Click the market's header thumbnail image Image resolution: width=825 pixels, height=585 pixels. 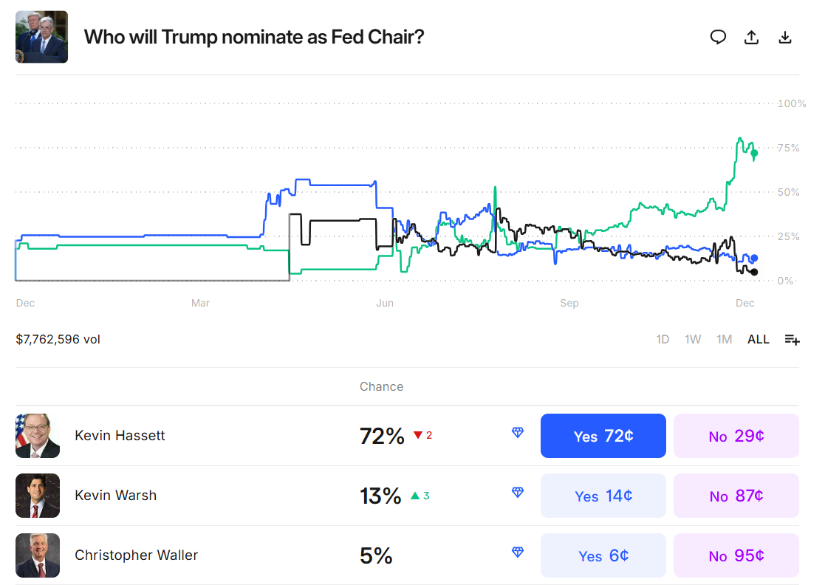tap(41, 37)
